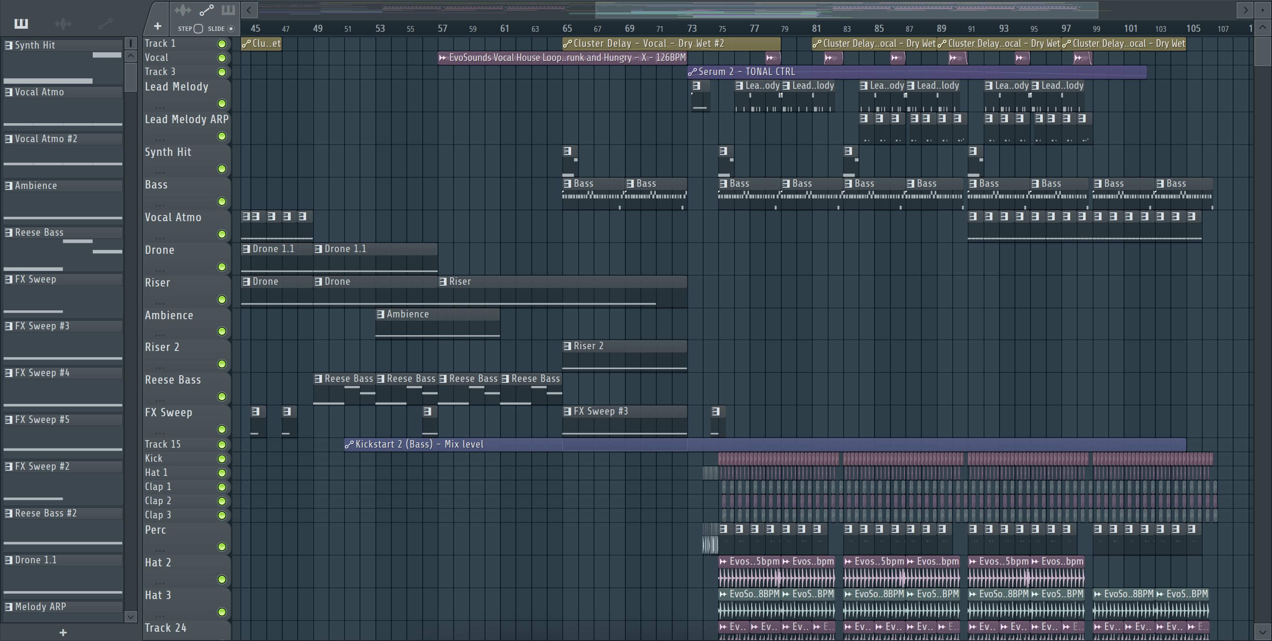
Task: Click the playlist vertical scrollbar handle
Action: point(1262,51)
